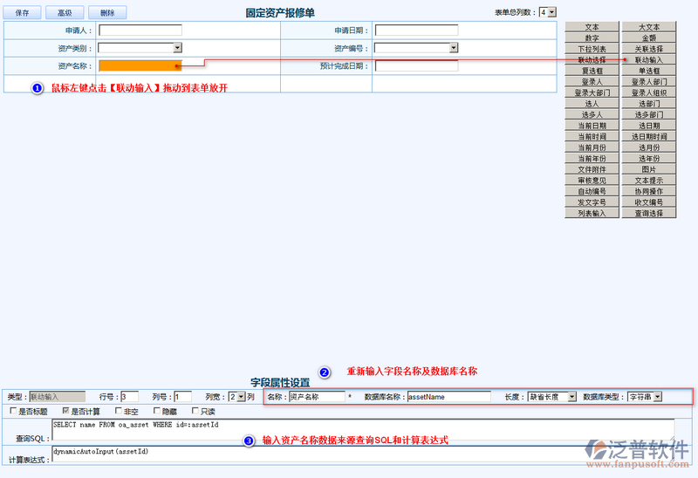Uncheck the 是否计算 checkbox

[x=66, y=411]
